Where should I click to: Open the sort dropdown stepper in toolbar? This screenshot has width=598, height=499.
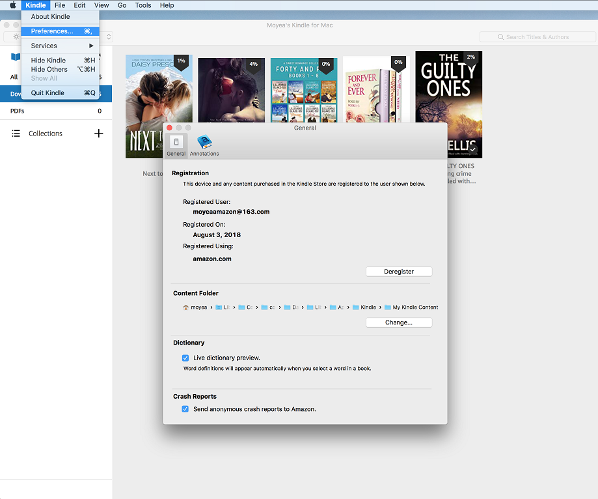point(109,37)
